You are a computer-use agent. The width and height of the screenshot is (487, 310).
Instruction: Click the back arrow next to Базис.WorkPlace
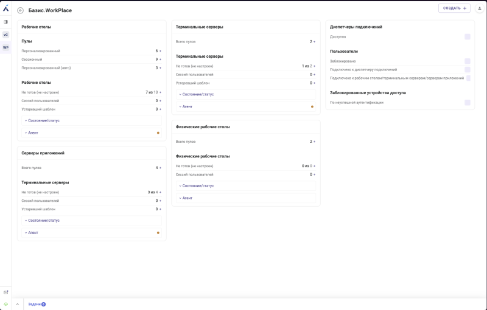(21, 10)
